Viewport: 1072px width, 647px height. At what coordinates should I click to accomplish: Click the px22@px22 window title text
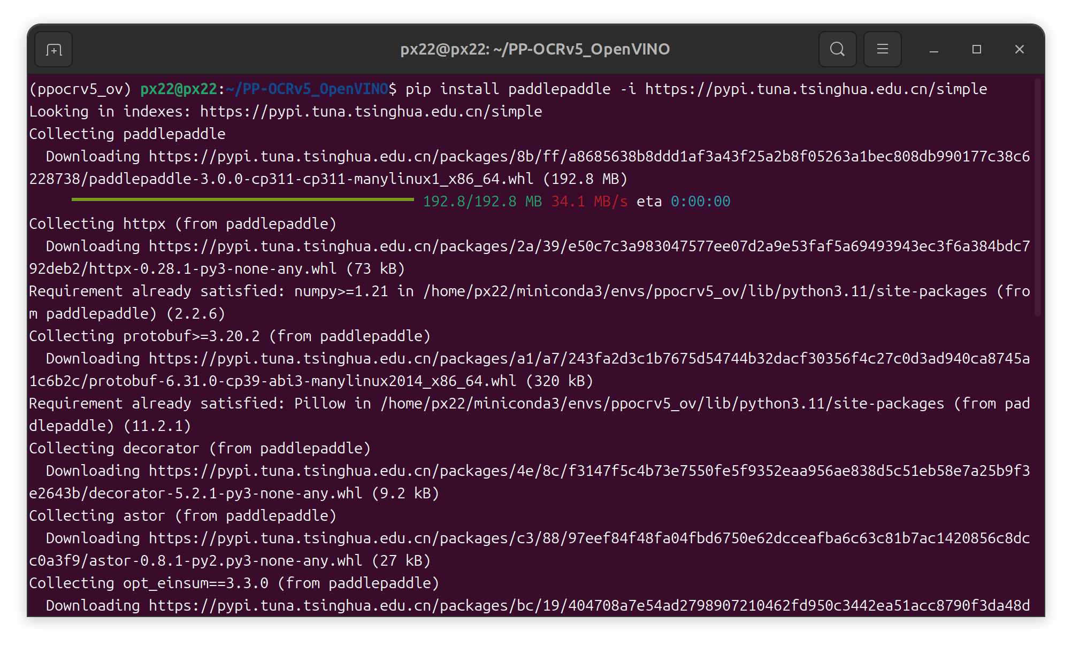(535, 50)
